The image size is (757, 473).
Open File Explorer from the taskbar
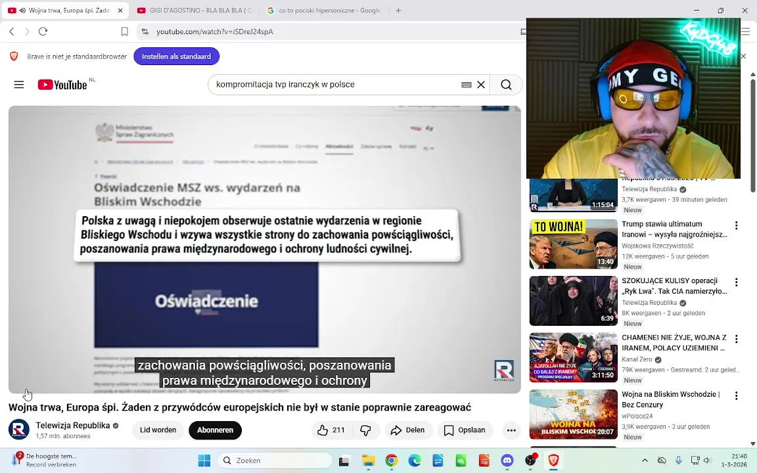coord(369,461)
